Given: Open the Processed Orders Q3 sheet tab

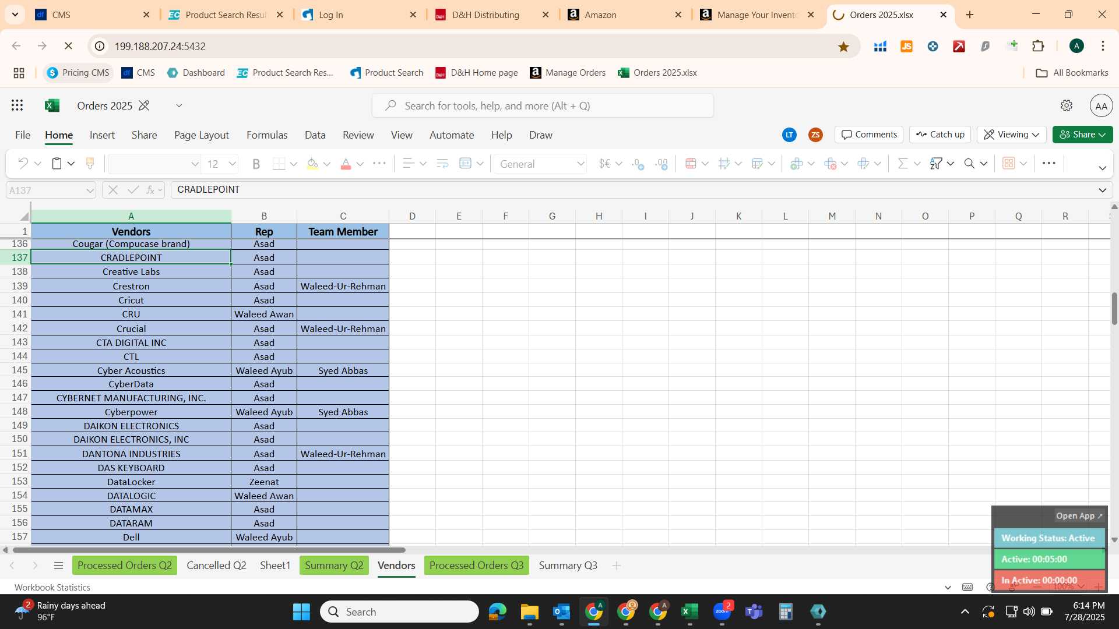Looking at the screenshot, I should coord(476,566).
